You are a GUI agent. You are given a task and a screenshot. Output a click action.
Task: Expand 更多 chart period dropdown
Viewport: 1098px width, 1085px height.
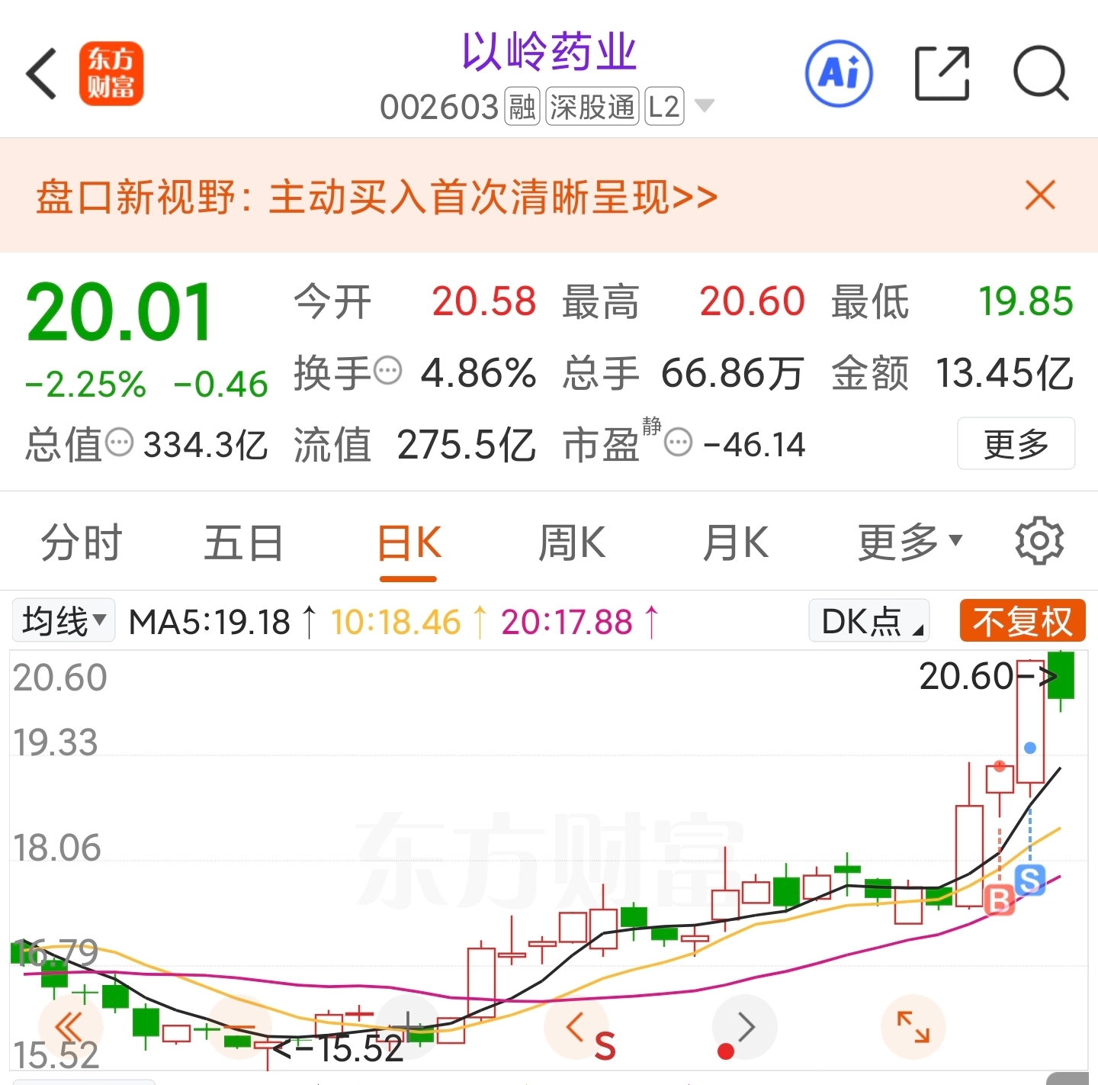(910, 542)
